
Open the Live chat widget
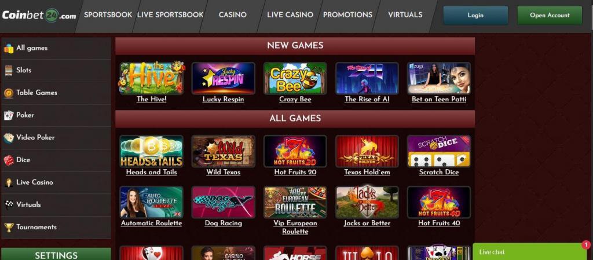pos(529,252)
